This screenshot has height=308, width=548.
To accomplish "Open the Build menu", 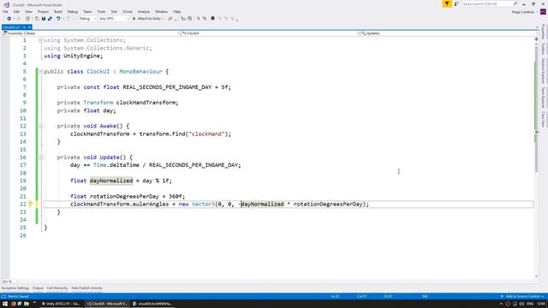I will coord(58,12).
